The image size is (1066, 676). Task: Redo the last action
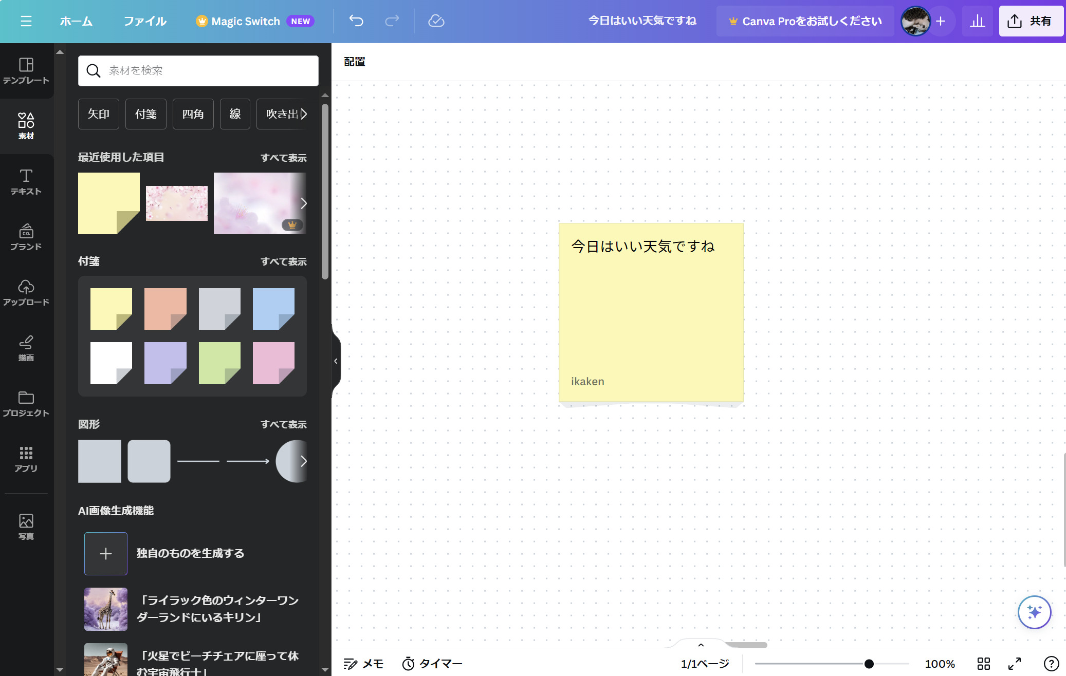[x=392, y=21]
